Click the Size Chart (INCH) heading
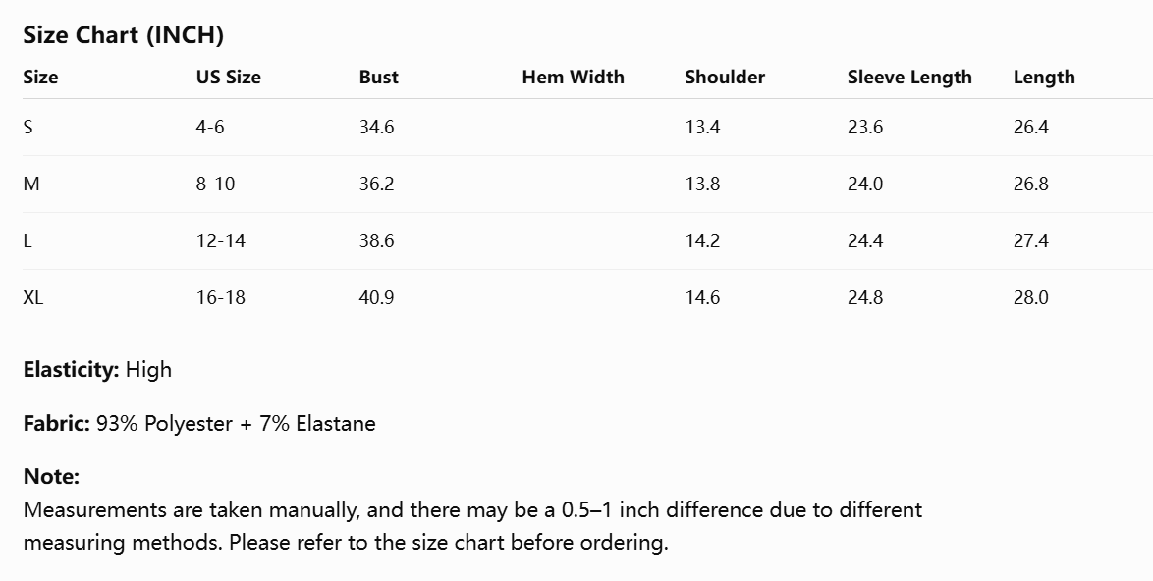Screen dimensions: 1153x581 click(x=124, y=35)
